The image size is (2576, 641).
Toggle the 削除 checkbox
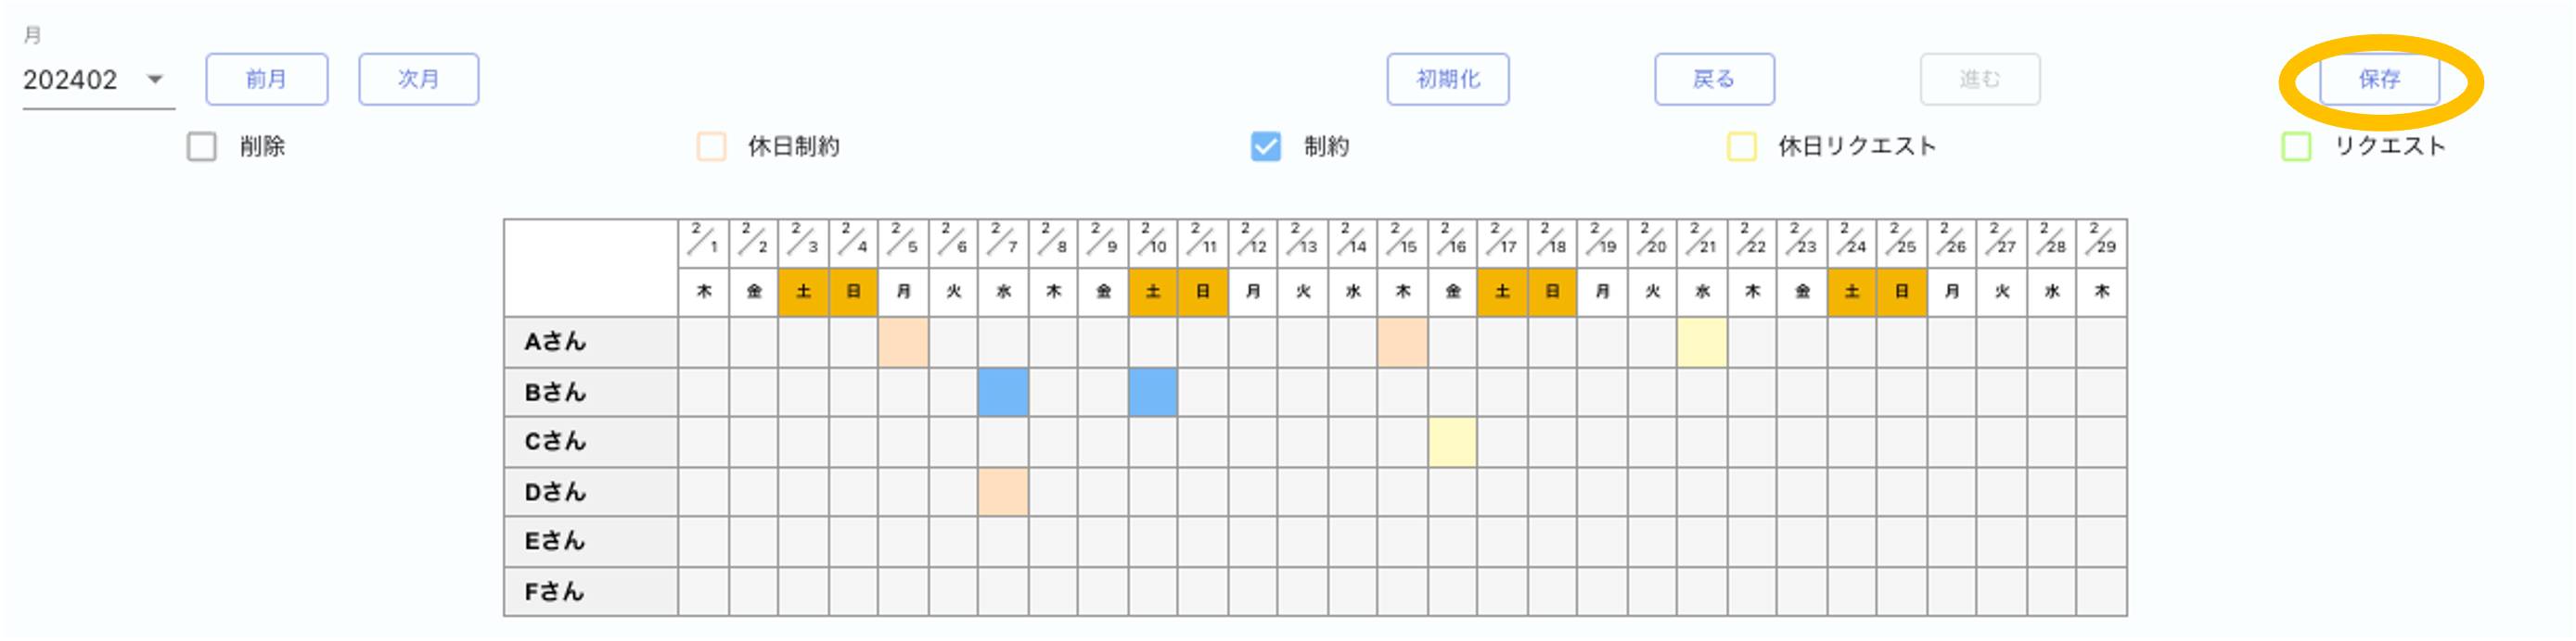(x=202, y=146)
